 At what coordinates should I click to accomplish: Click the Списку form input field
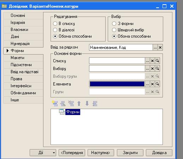pos(117,61)
